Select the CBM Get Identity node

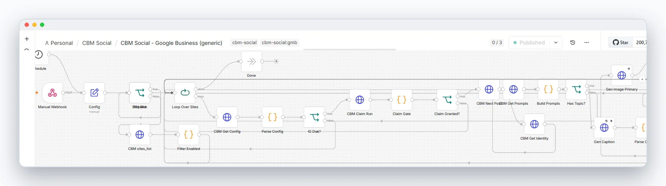coord(534,124)
